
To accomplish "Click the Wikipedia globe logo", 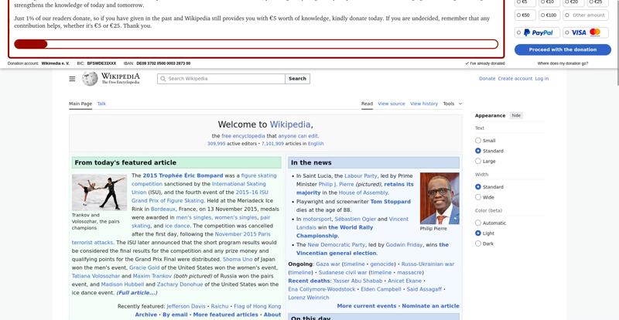I will pos(90,79).
